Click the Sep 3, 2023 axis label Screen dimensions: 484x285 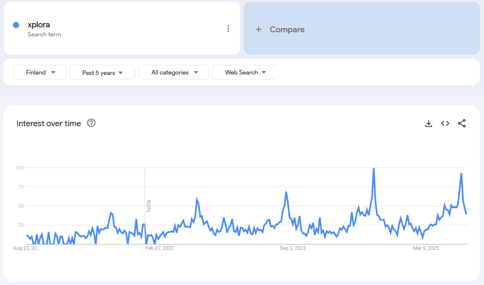point(293,248)
